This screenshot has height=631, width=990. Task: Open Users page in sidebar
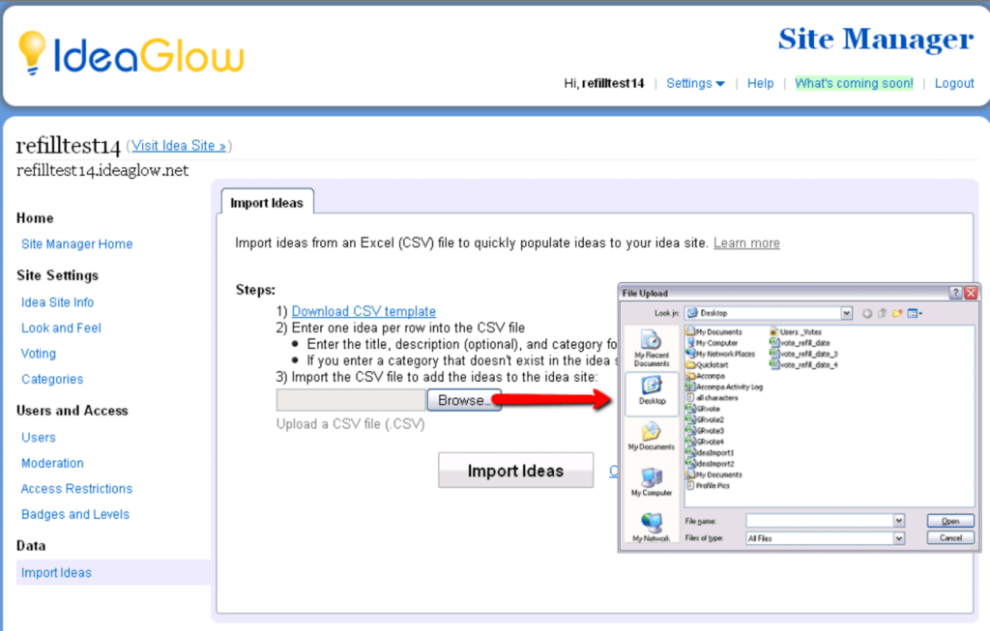(x=39, y=438)
